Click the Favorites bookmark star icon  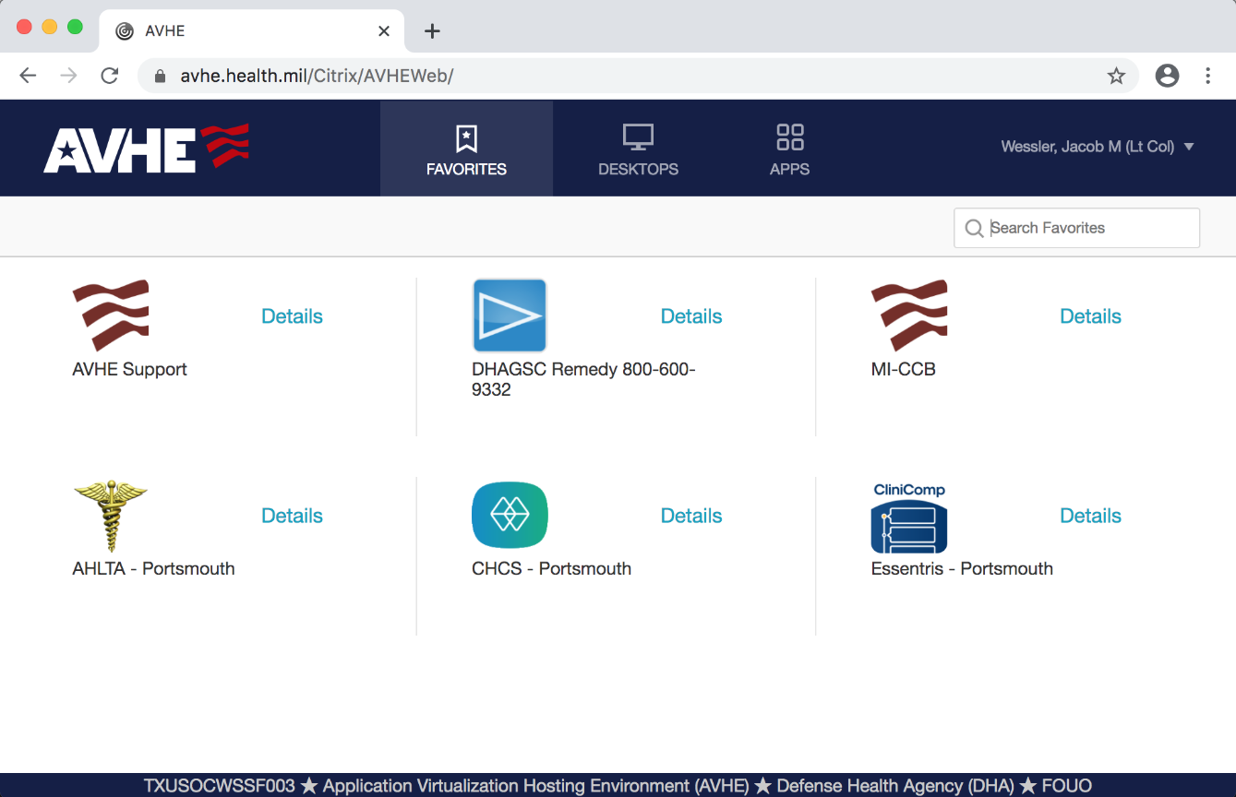click(x=466, y=138)
